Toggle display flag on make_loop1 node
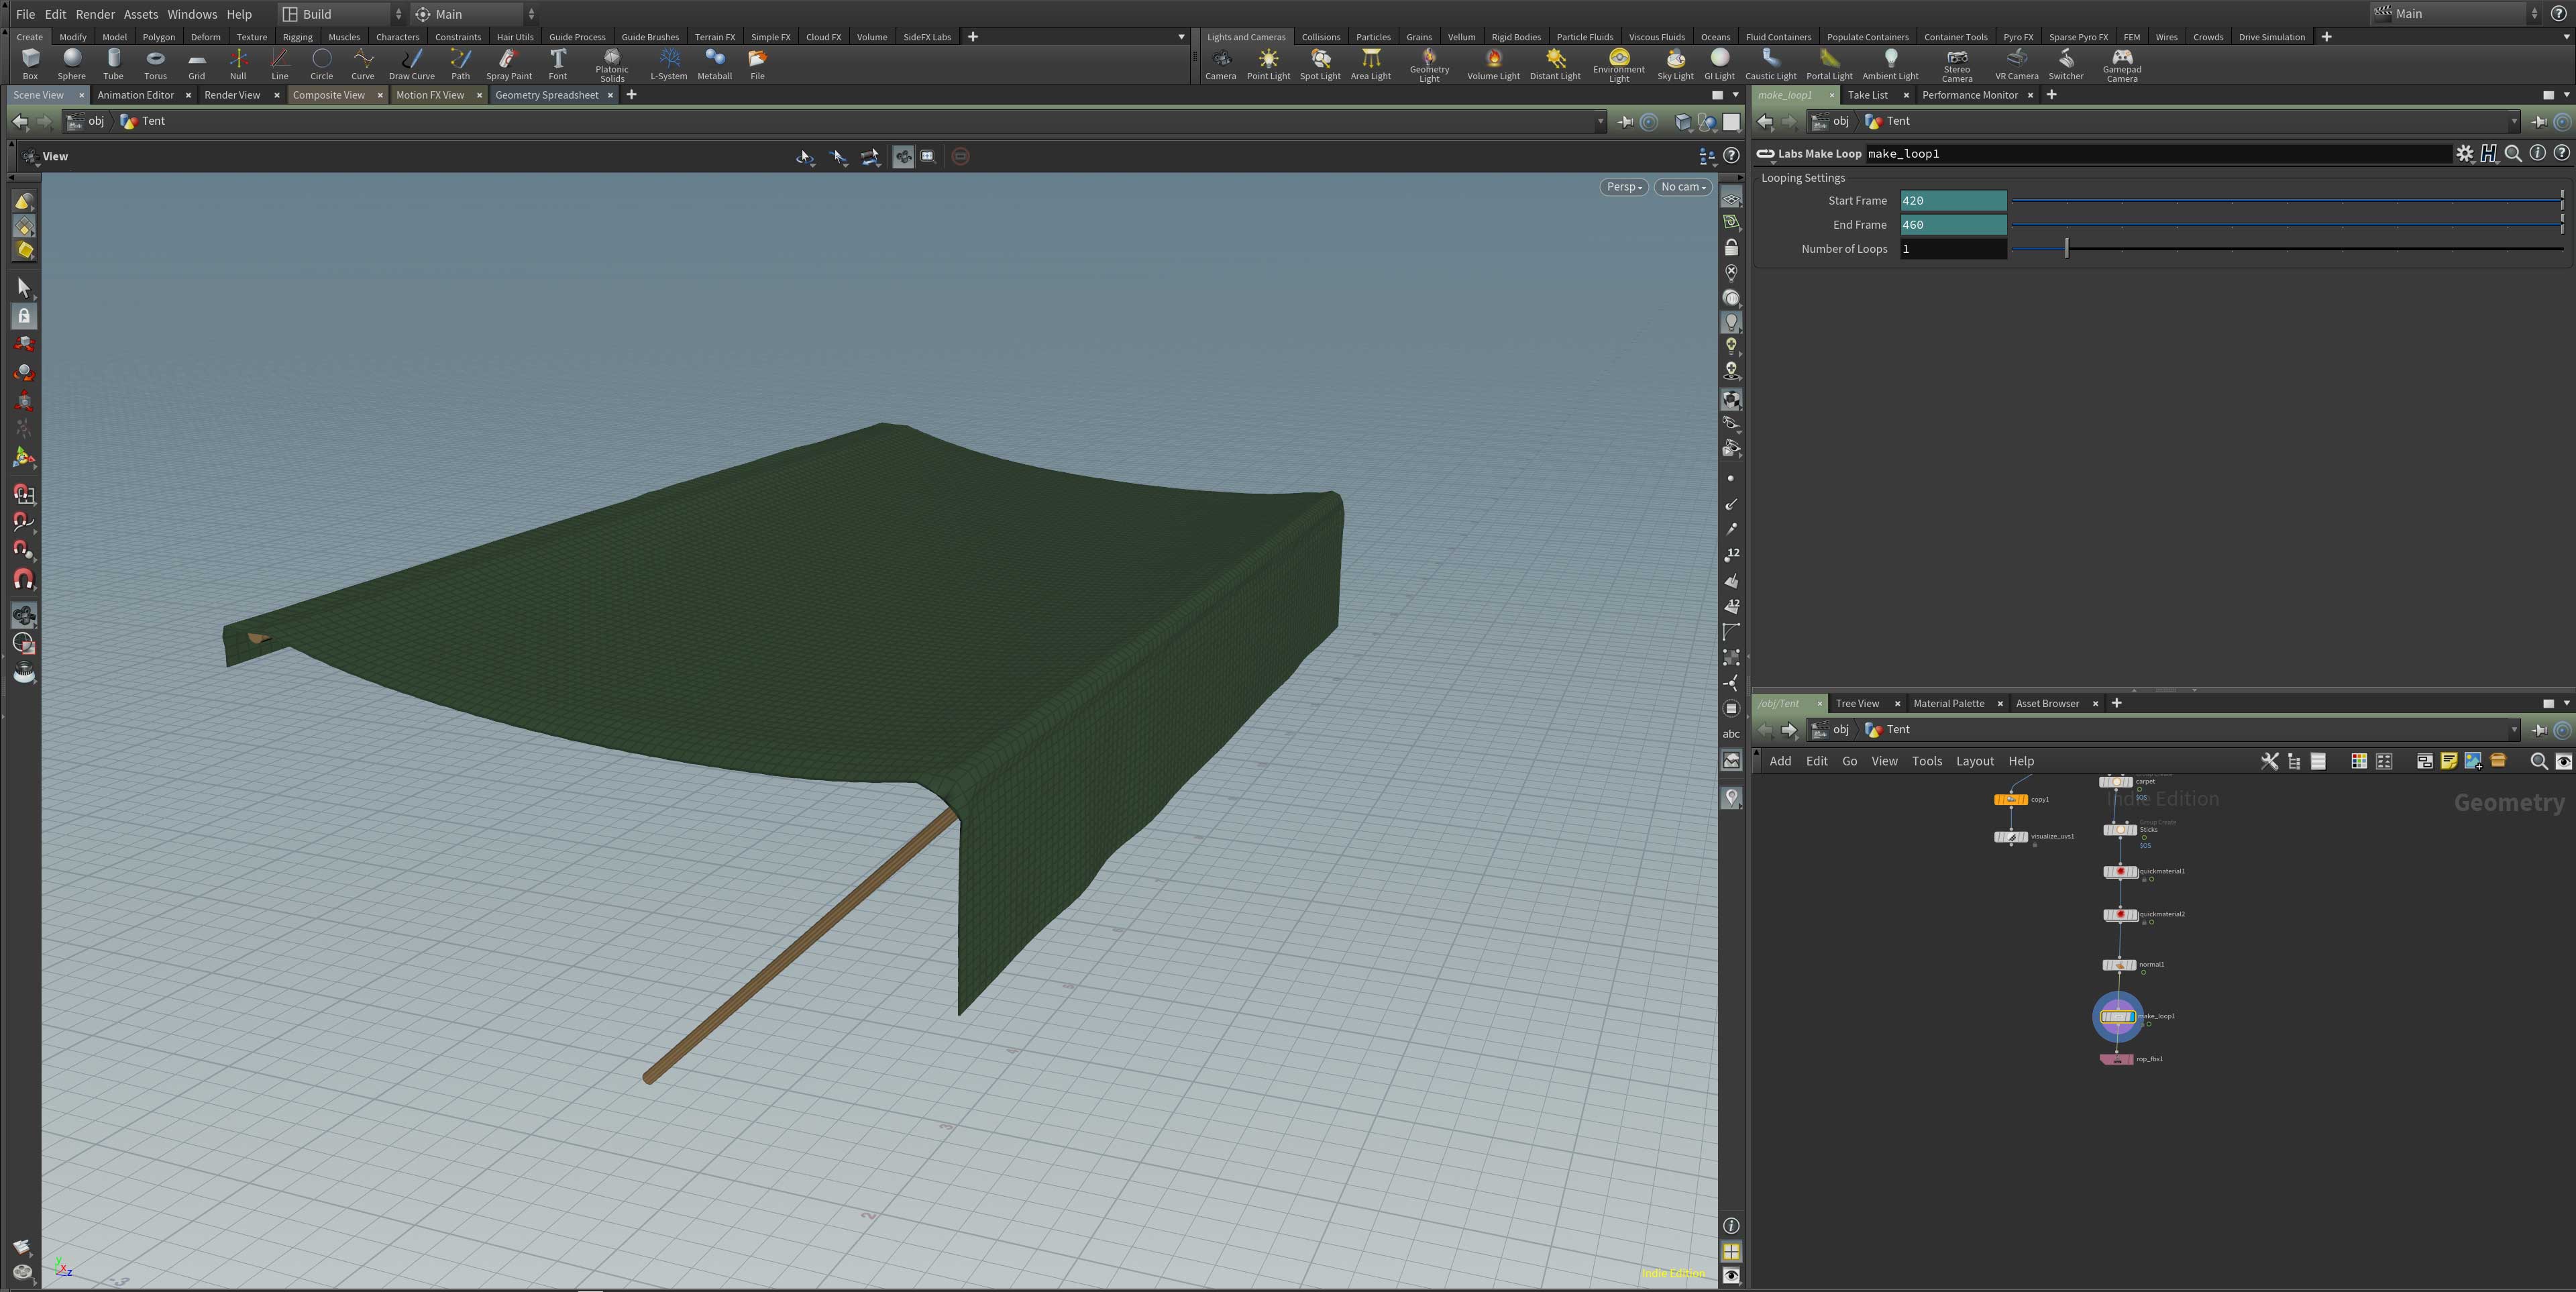The image size is (2576, 1292). coord(2132,1017)
